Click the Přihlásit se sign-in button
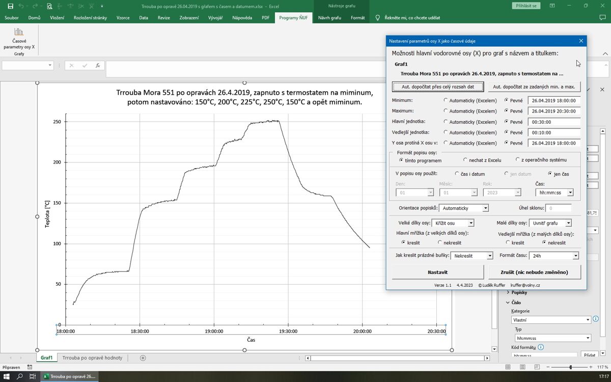The height and width of the screenshot is (382, 611). coord(526,6)
